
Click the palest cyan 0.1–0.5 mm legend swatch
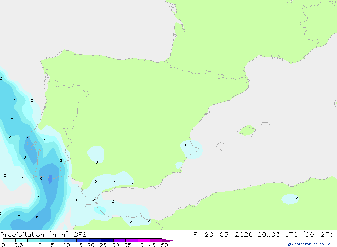point(9,240)
